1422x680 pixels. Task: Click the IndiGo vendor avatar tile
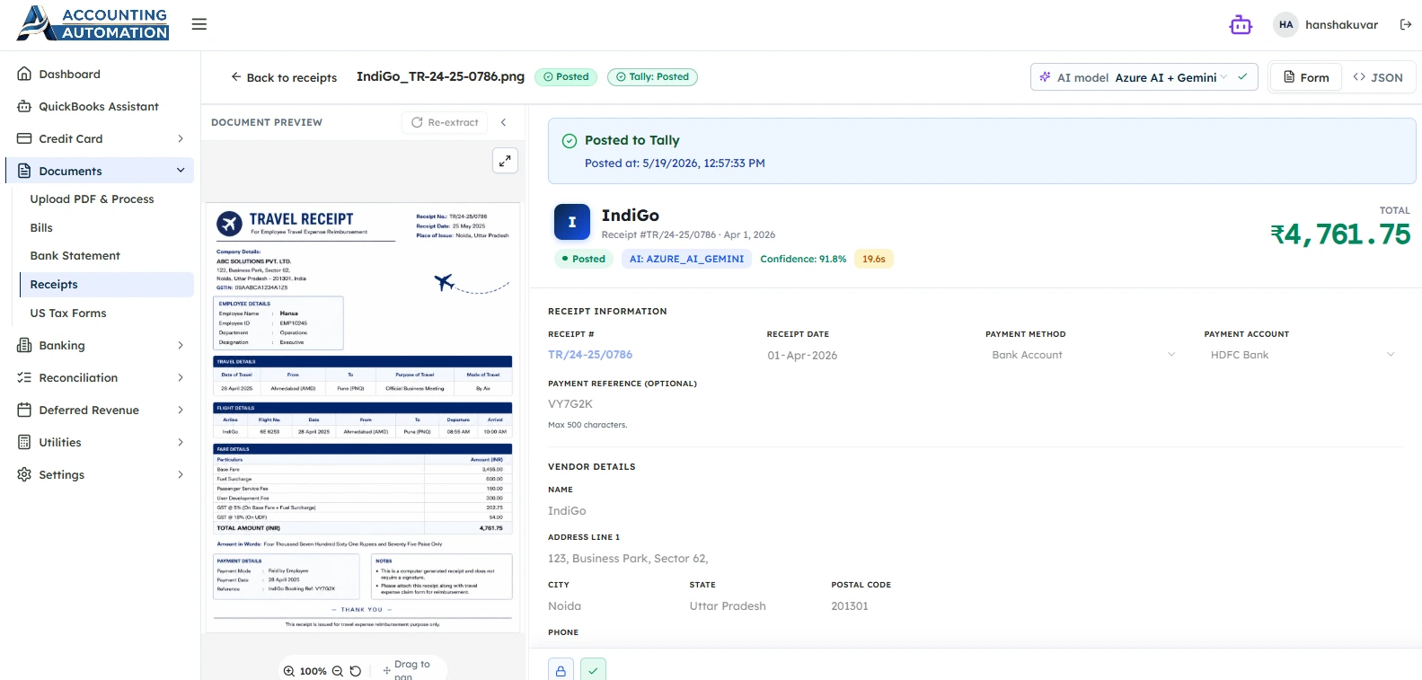pyautogui.click(x=572, y=222)
